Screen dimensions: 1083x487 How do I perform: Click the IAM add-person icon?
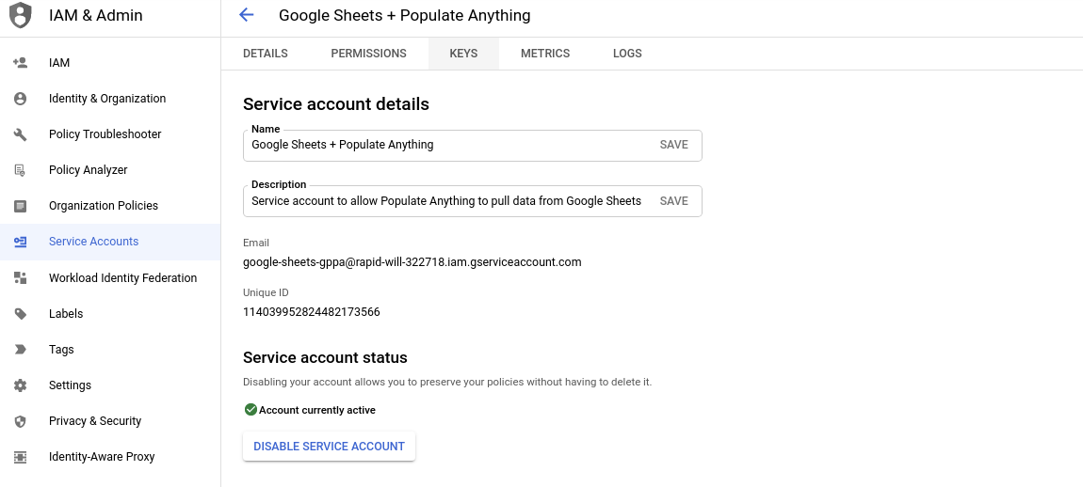[20, 63]
